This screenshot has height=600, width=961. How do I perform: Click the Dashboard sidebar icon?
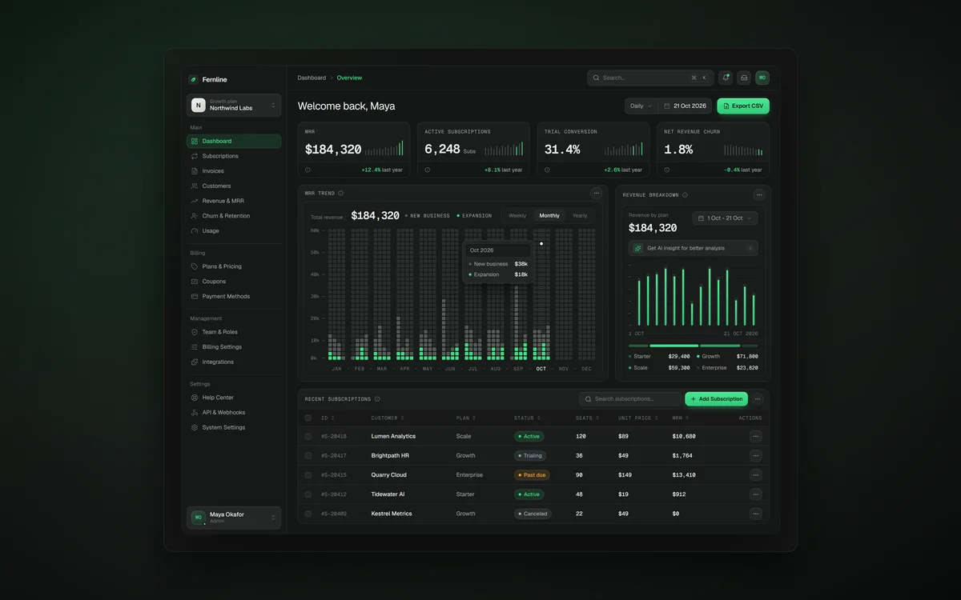195,141
